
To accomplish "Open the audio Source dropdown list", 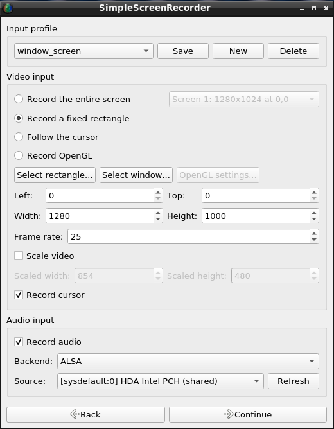I will 161,381.
